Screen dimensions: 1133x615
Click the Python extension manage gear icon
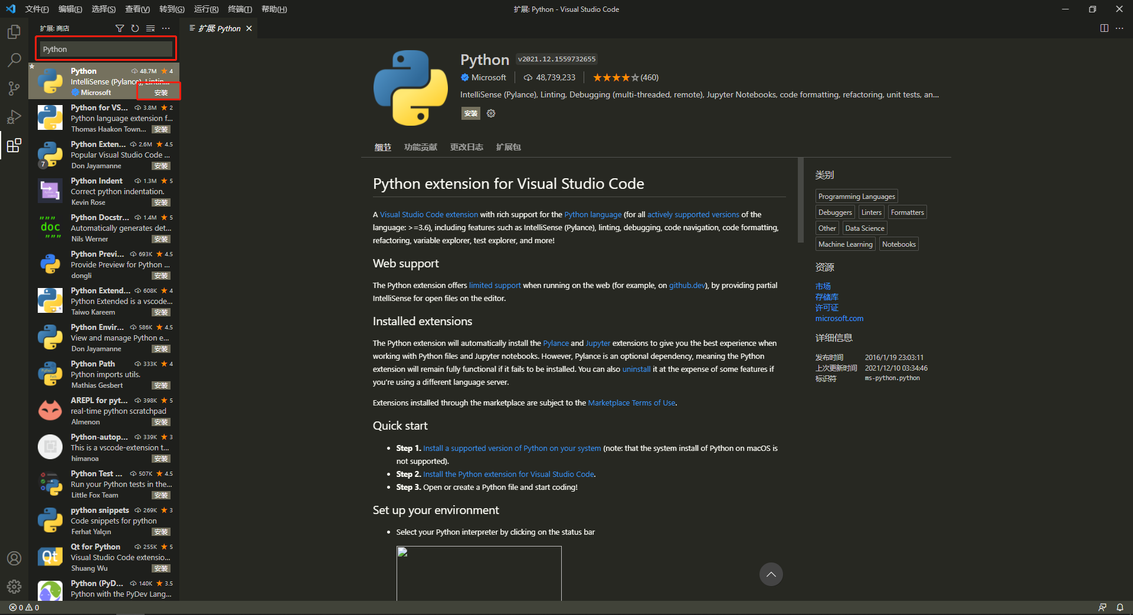491,113
